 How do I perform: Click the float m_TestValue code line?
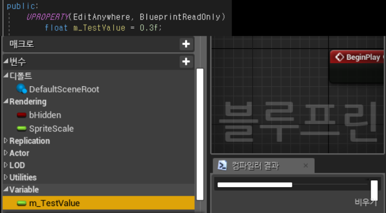point(103,28)
